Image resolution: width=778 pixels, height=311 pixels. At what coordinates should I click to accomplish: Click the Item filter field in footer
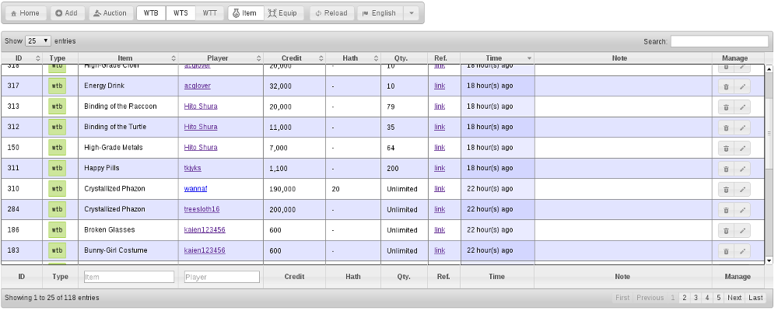tap(129, 277)
